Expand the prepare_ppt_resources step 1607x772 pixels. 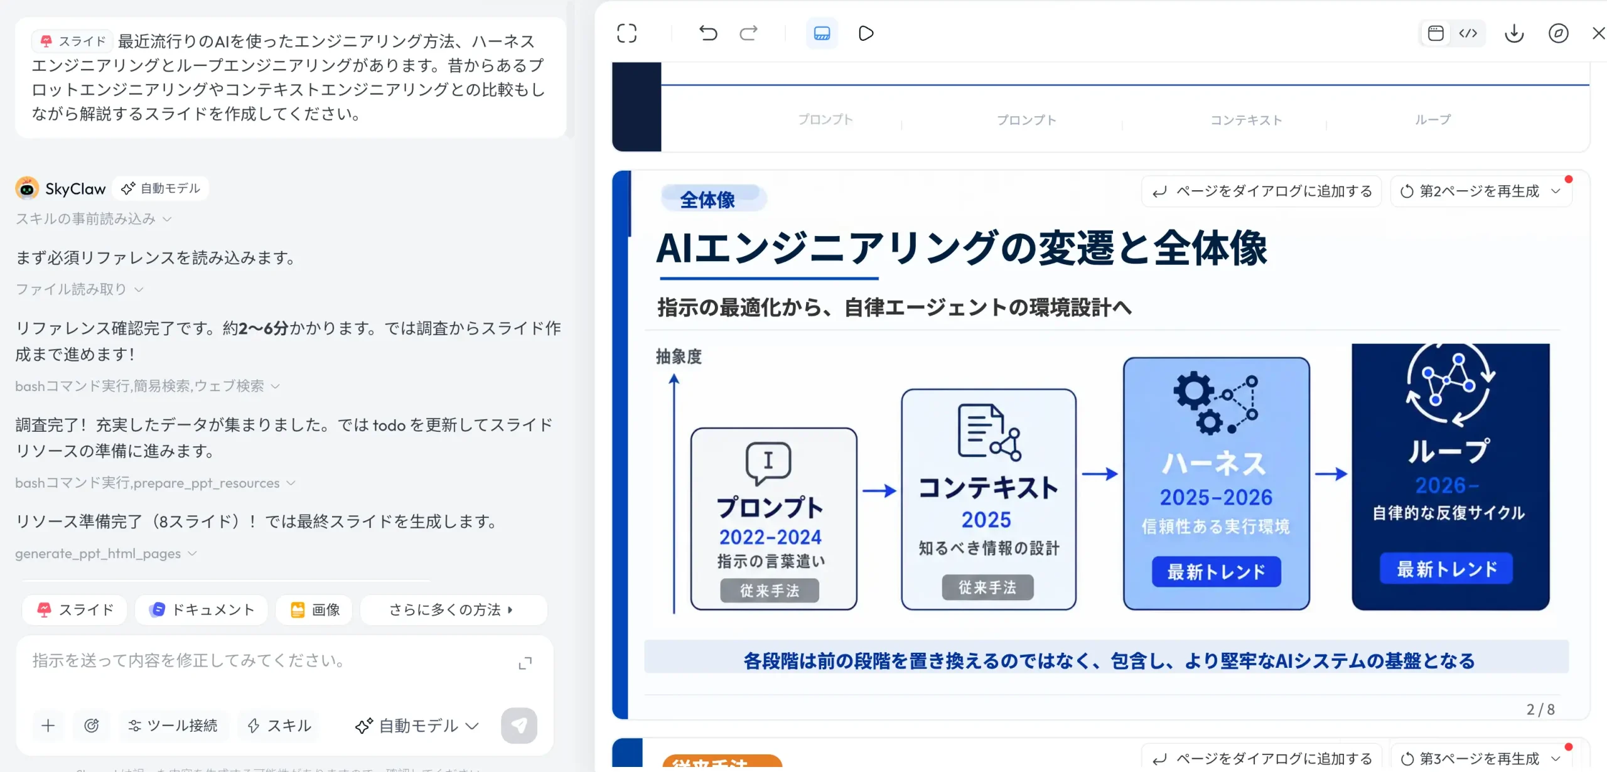coord(155,483)
